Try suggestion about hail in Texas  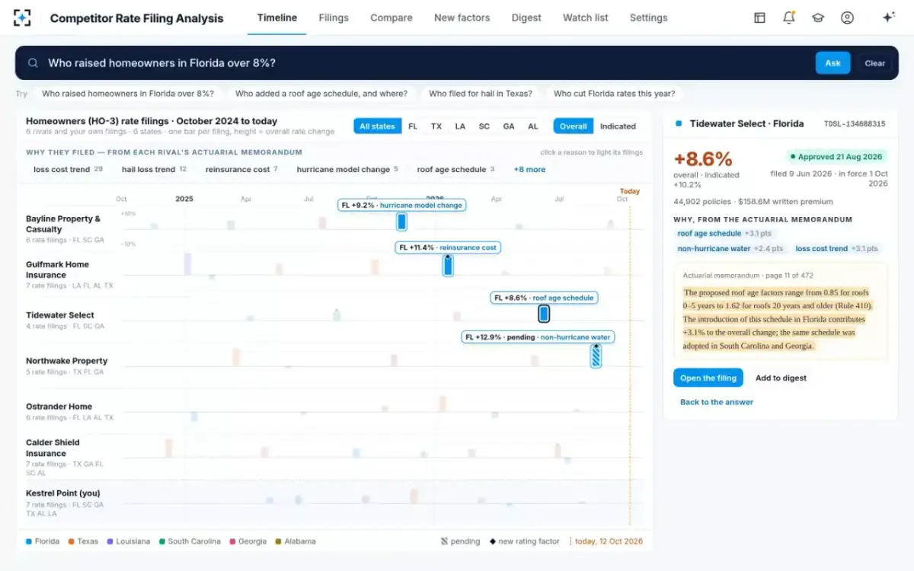[x=480, y=94]
